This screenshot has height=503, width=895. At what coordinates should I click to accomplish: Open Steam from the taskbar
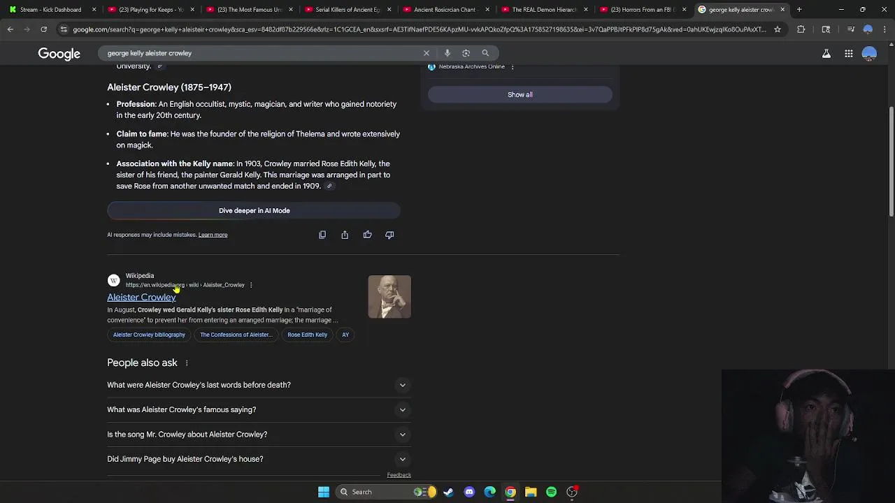point(448,492)
